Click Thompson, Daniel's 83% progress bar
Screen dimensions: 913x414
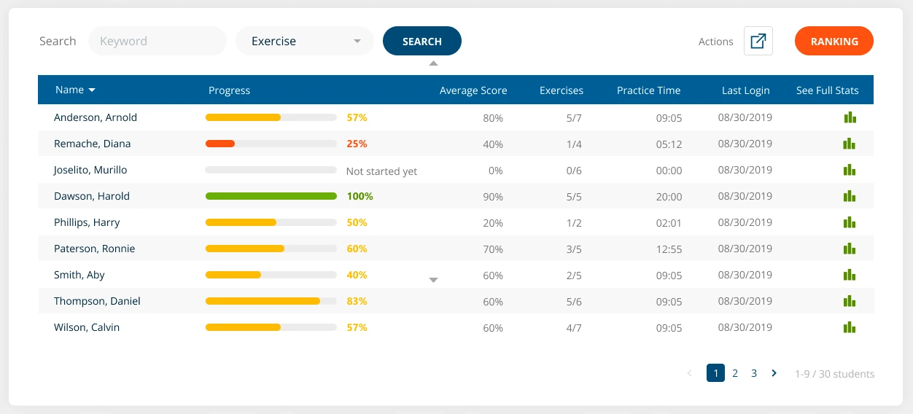coord(271,301)
